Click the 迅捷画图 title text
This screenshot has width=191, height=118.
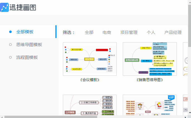[x=23, y=7]
